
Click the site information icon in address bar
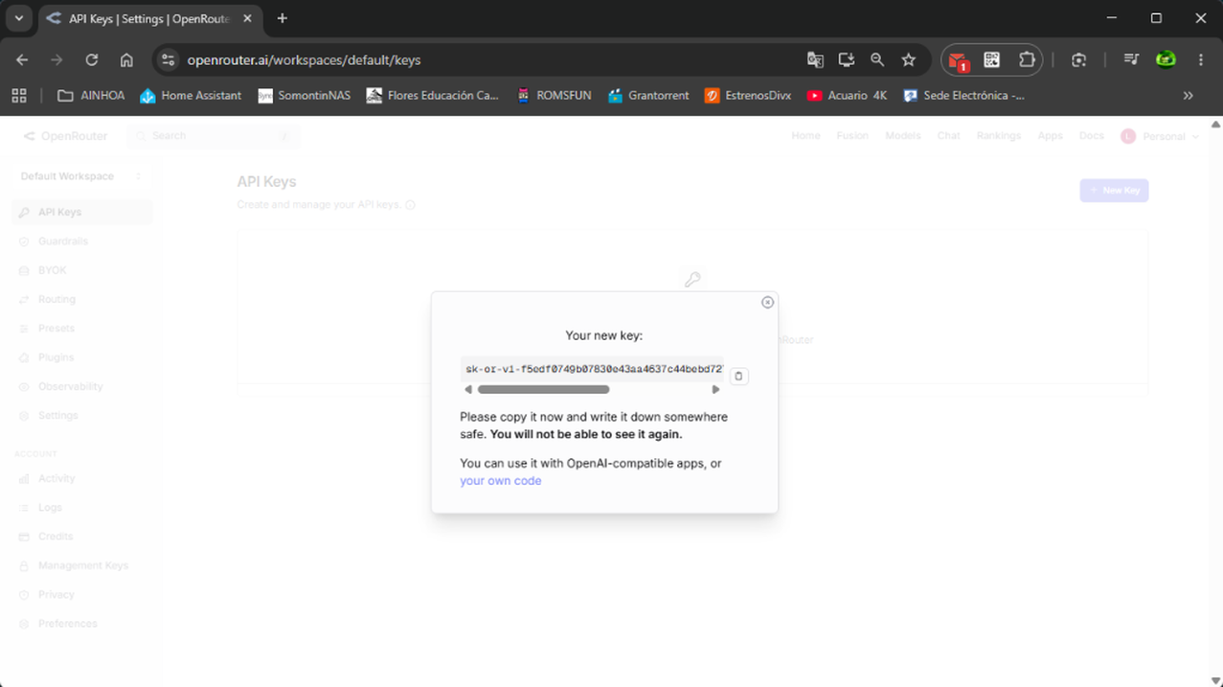click(168, 59)
